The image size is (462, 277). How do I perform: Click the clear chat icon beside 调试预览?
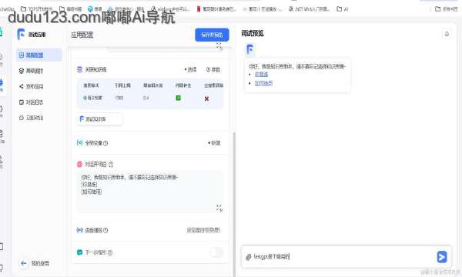[447, 34]
